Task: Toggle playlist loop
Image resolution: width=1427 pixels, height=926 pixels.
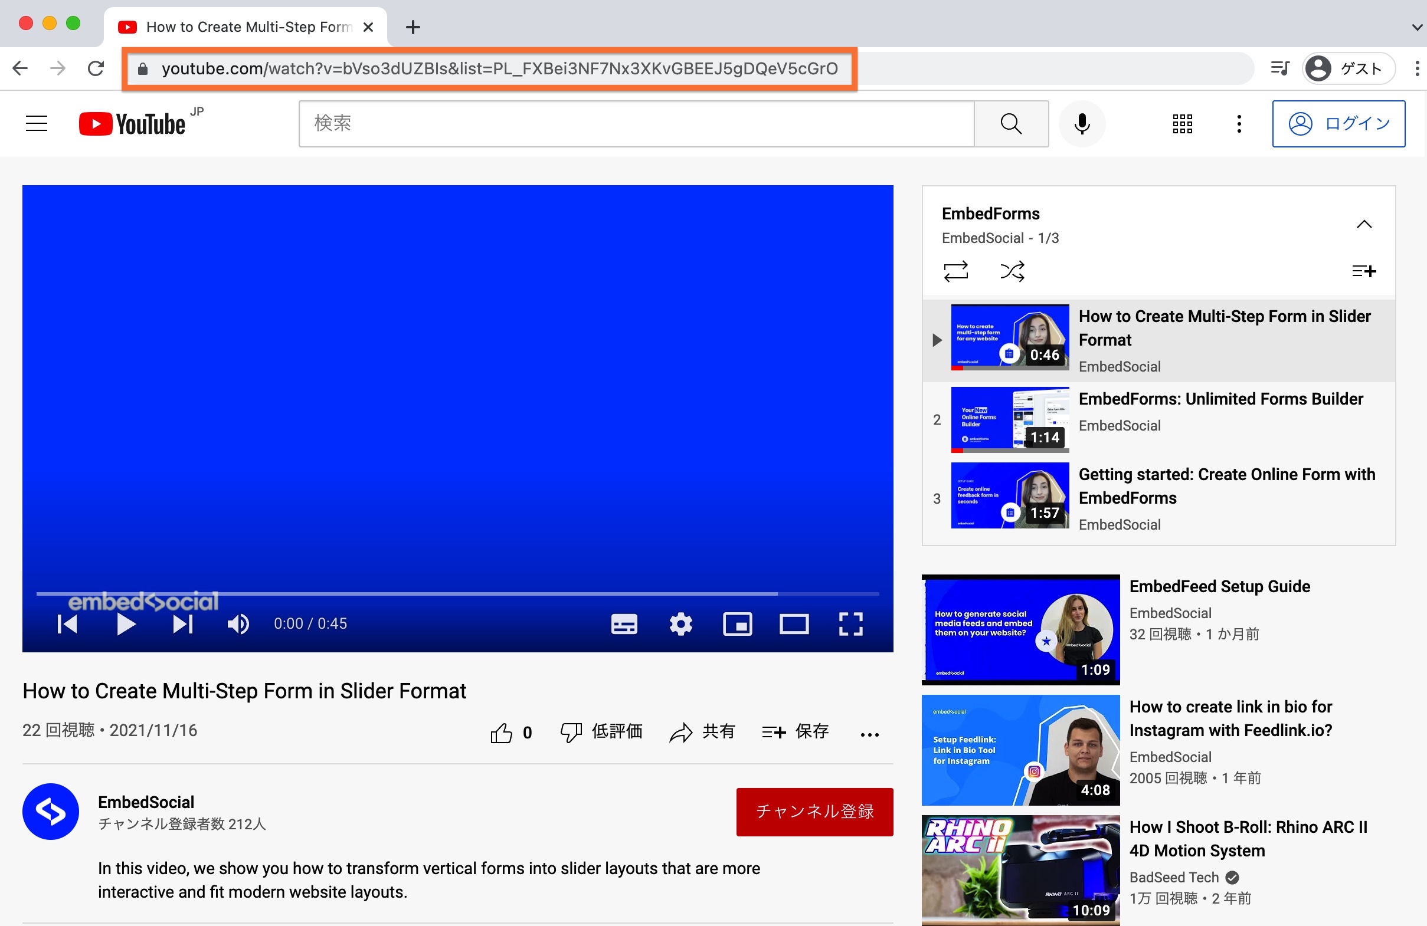Action: [x=955, y=271]
